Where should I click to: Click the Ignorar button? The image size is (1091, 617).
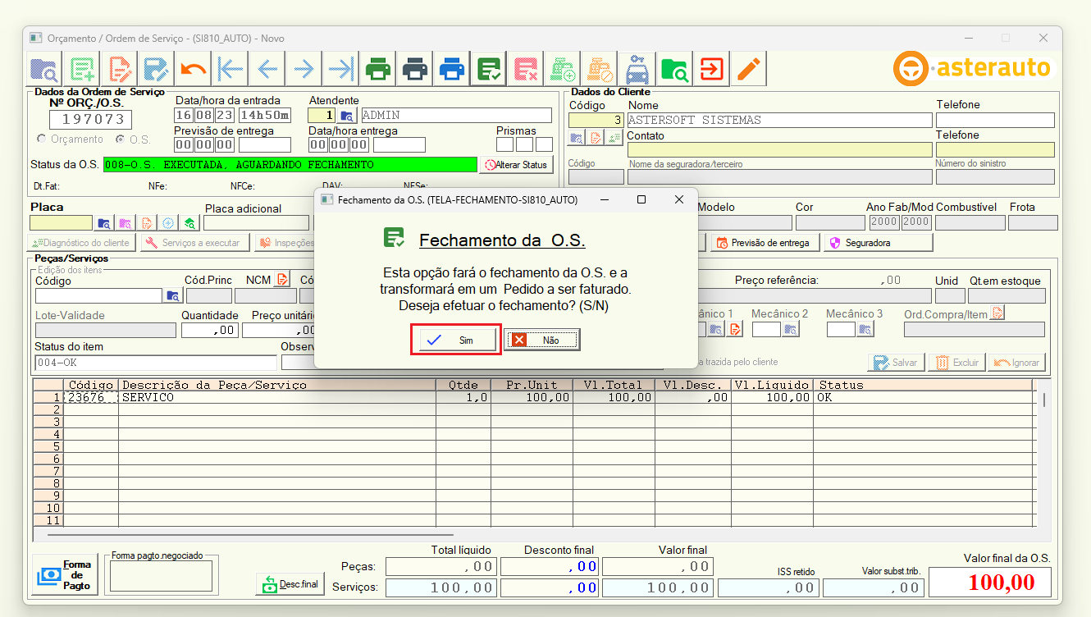(1017, 362)
